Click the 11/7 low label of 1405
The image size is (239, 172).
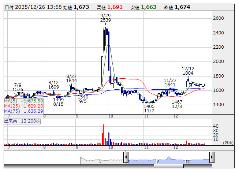(149, 108)
